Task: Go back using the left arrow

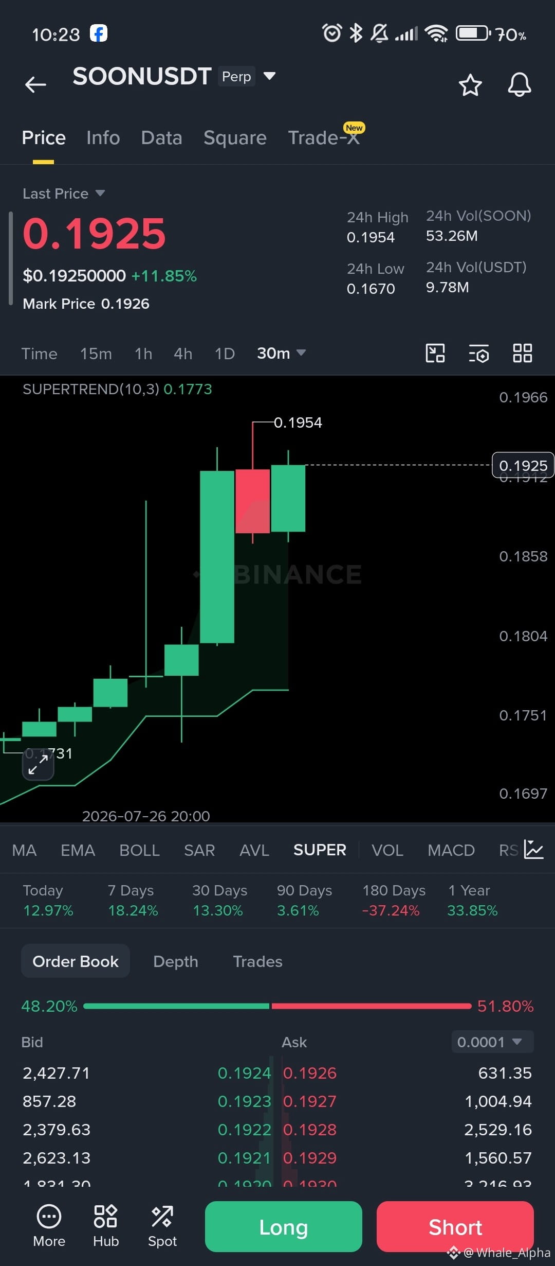Action: click(35, 84)
